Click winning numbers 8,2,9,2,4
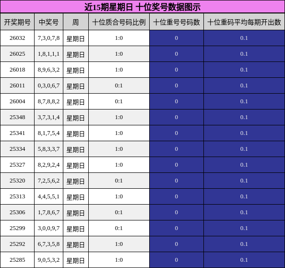This screenshot has width=285, height=268. pyautogui.click(x=49, y=165)
